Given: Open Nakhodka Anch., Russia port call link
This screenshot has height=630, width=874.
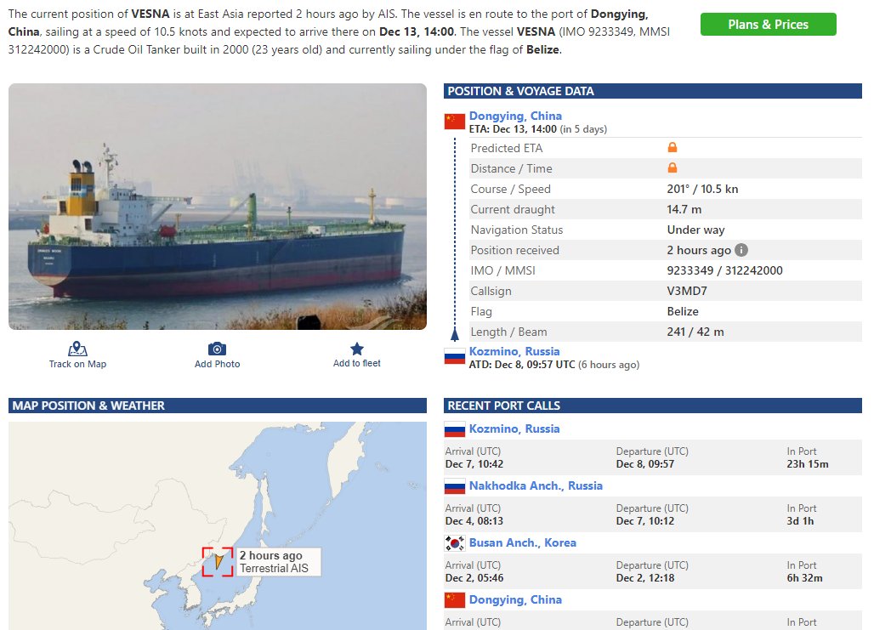Looking at the screenshot, I should pyautogui.click(x=536, y=485).
